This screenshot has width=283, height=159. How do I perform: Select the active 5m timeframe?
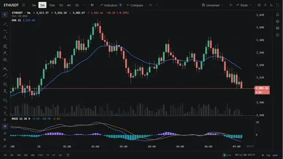42,5
